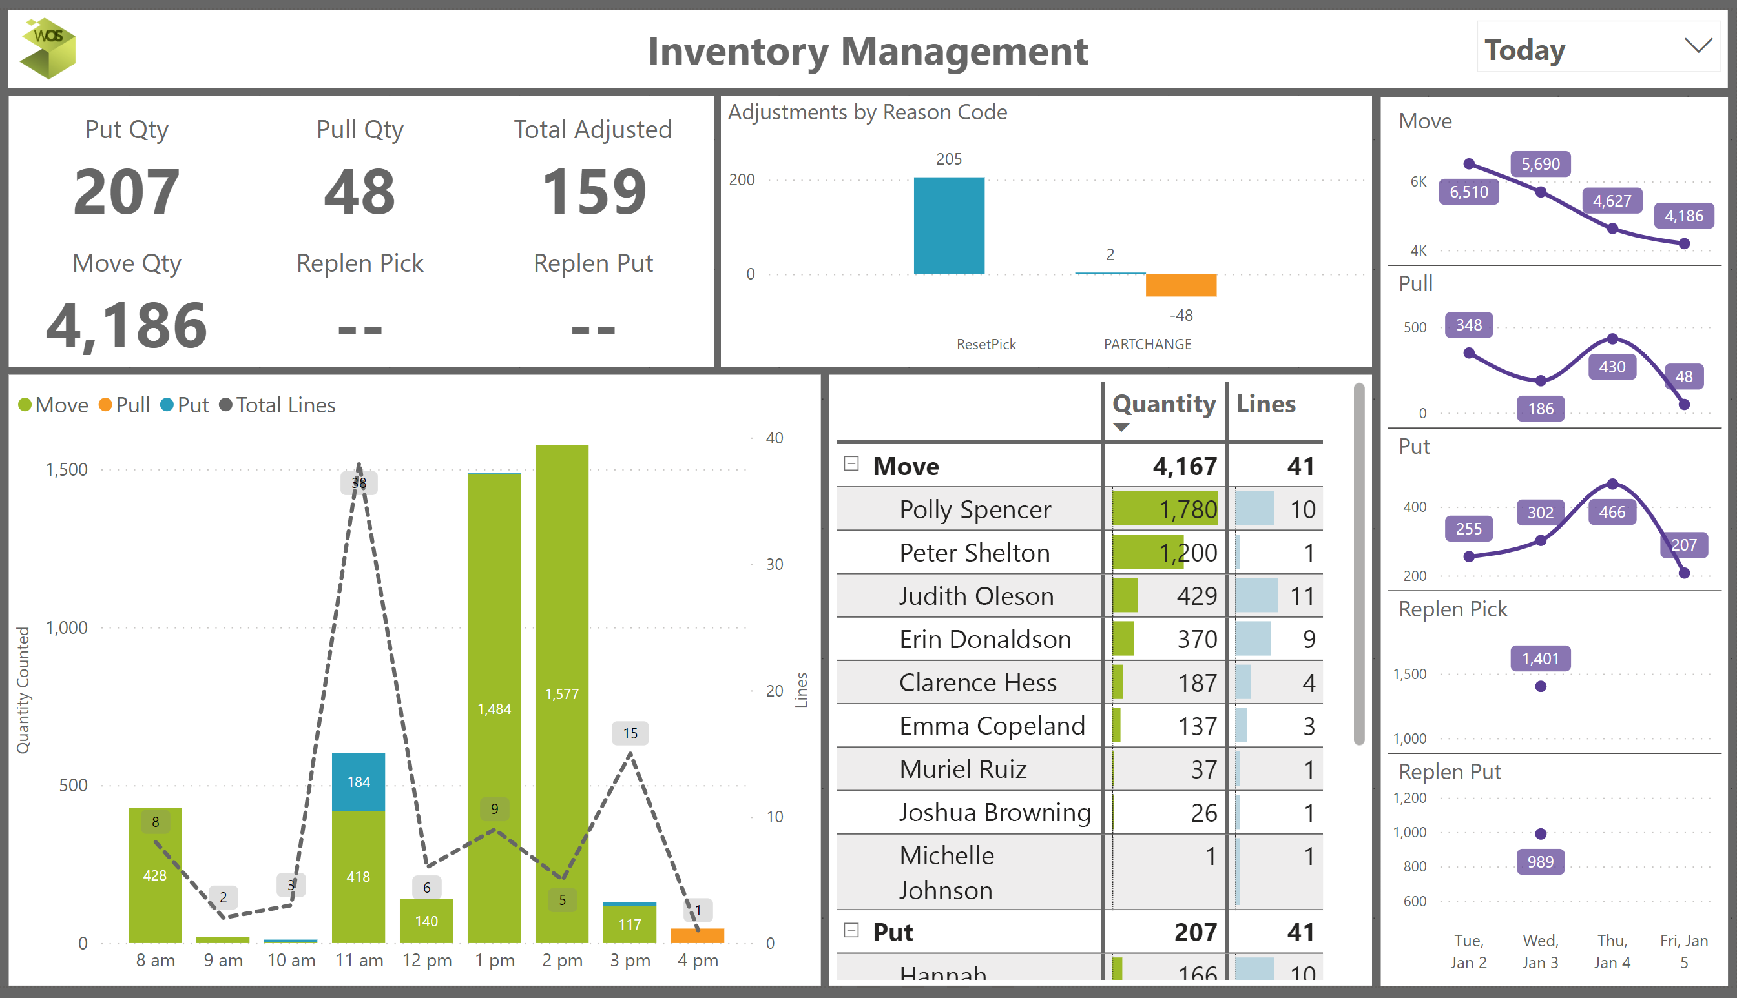Click the 5,690 Move data label
This screenshot has width=1737, height=998.
click(x=1539, y=164)
